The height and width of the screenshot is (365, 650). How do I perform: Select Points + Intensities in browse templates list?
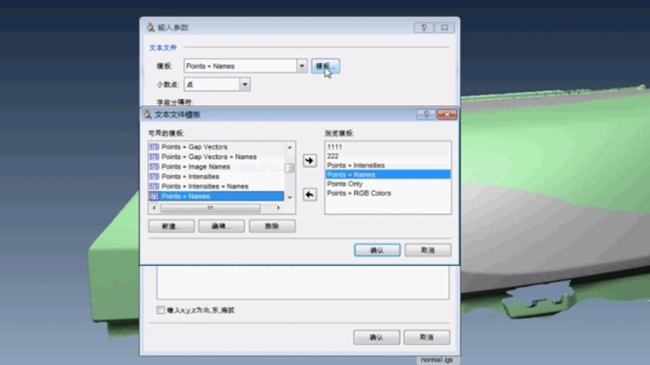click(387, 165)
